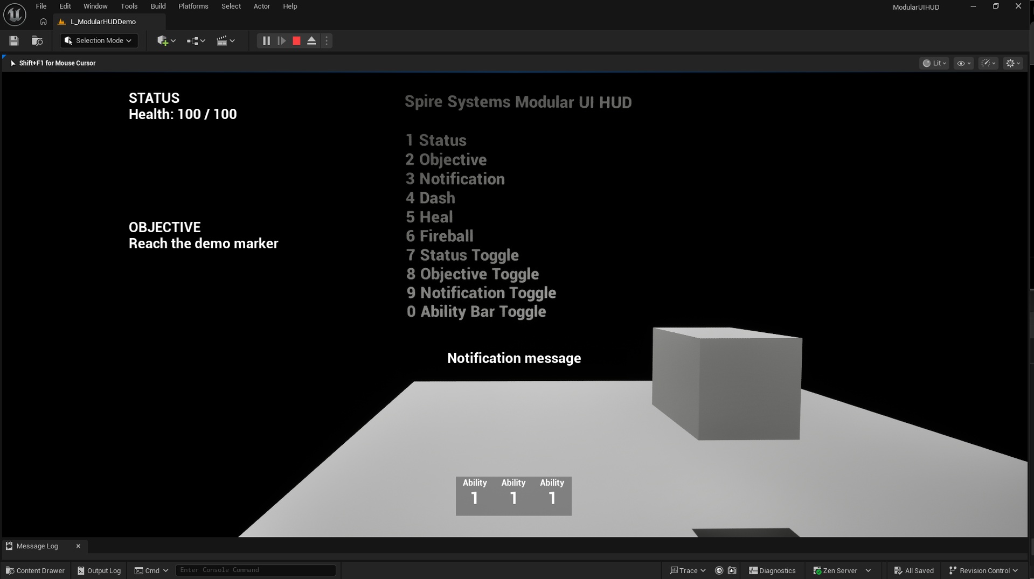
Task: Click the Zen Server status button
Action: pyautogui.click(x=835, y=571)
